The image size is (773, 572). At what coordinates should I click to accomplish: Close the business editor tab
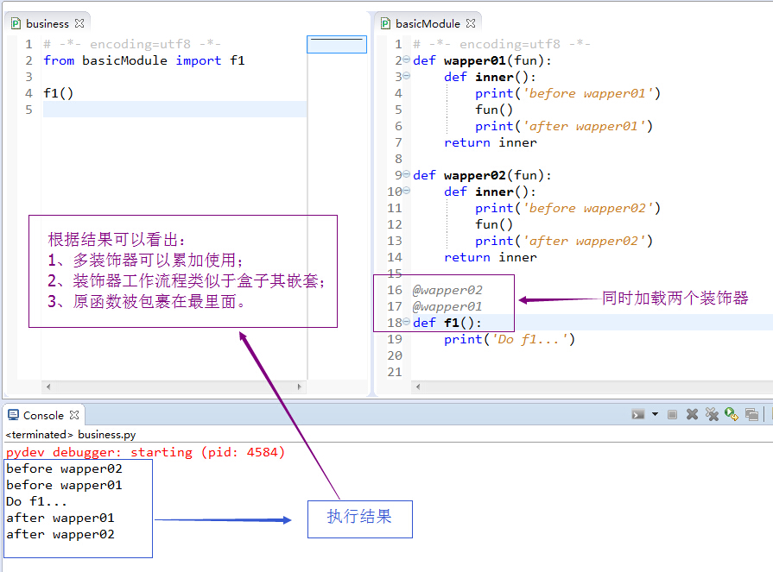(x=79, y=23)
